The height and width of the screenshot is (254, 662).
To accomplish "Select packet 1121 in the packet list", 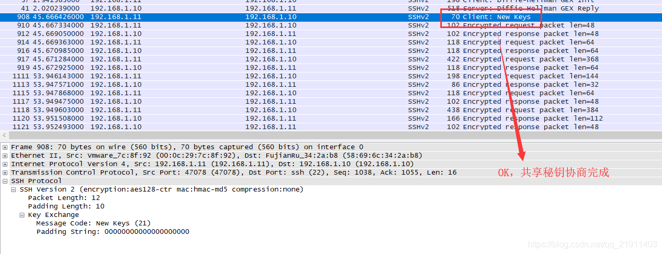I will coord(331,127).
